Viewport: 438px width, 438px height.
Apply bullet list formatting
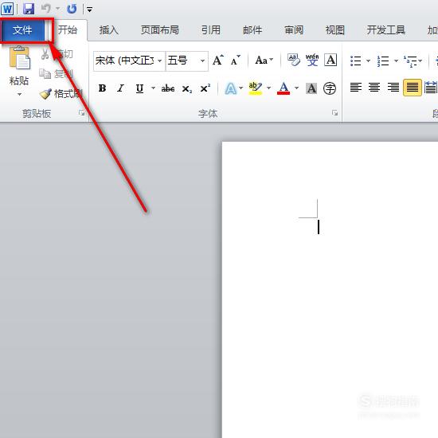point(356,61)
